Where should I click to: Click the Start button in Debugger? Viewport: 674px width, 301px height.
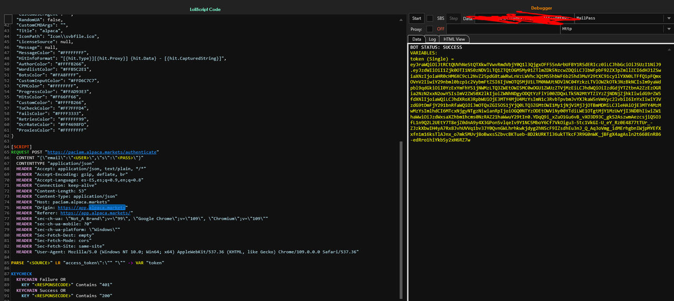pos(417,18)
